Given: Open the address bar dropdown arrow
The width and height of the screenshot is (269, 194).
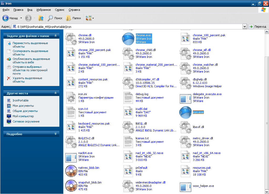Looking at the screenshot, I should [x=245, y=27].
